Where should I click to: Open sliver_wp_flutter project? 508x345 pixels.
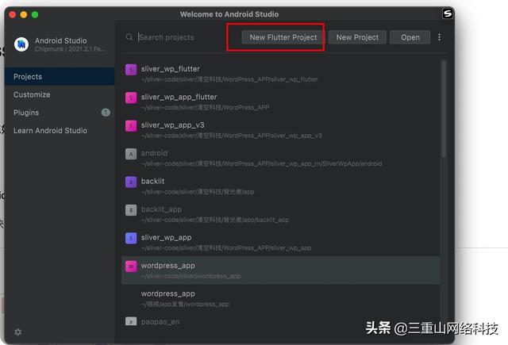point(280,74)
